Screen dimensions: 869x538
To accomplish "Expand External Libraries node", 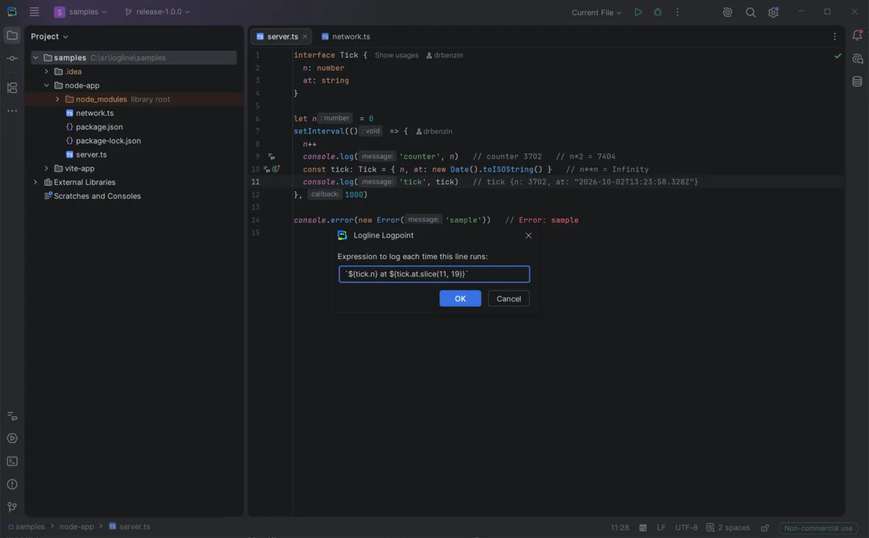I will click(35, 182).
